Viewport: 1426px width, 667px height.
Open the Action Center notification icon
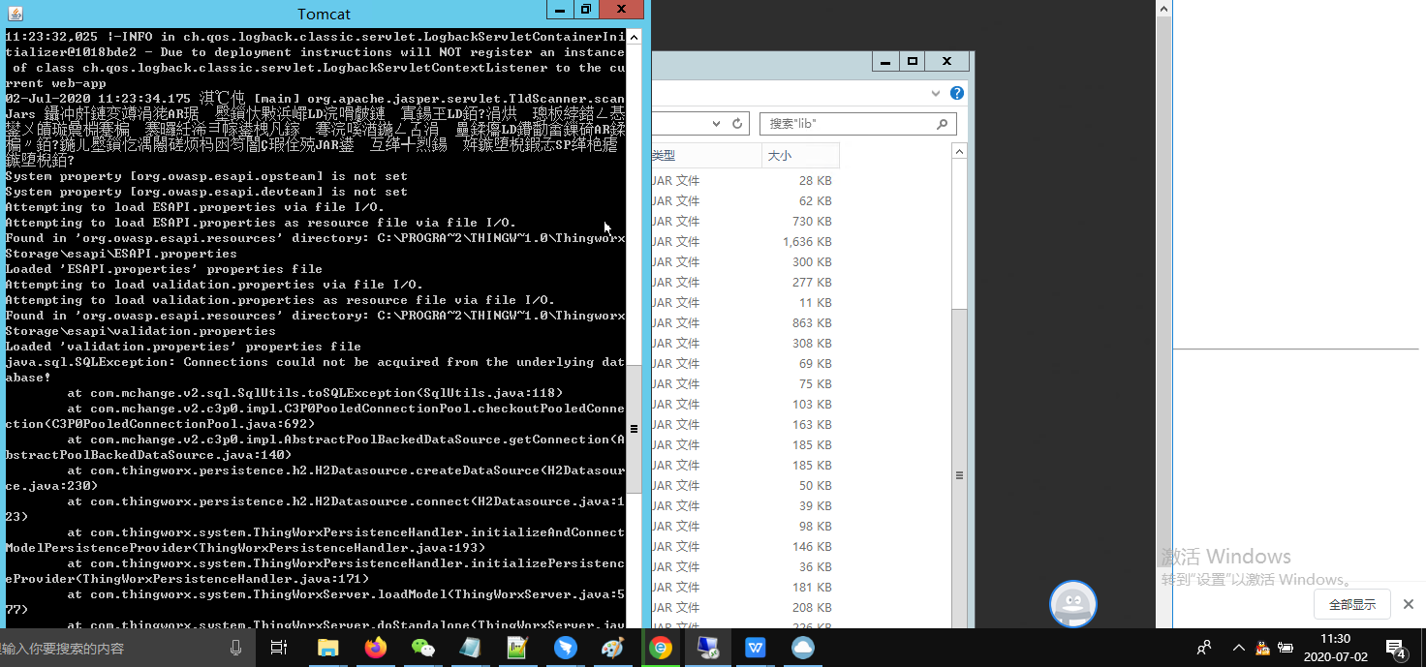[x=1396, y=649]
